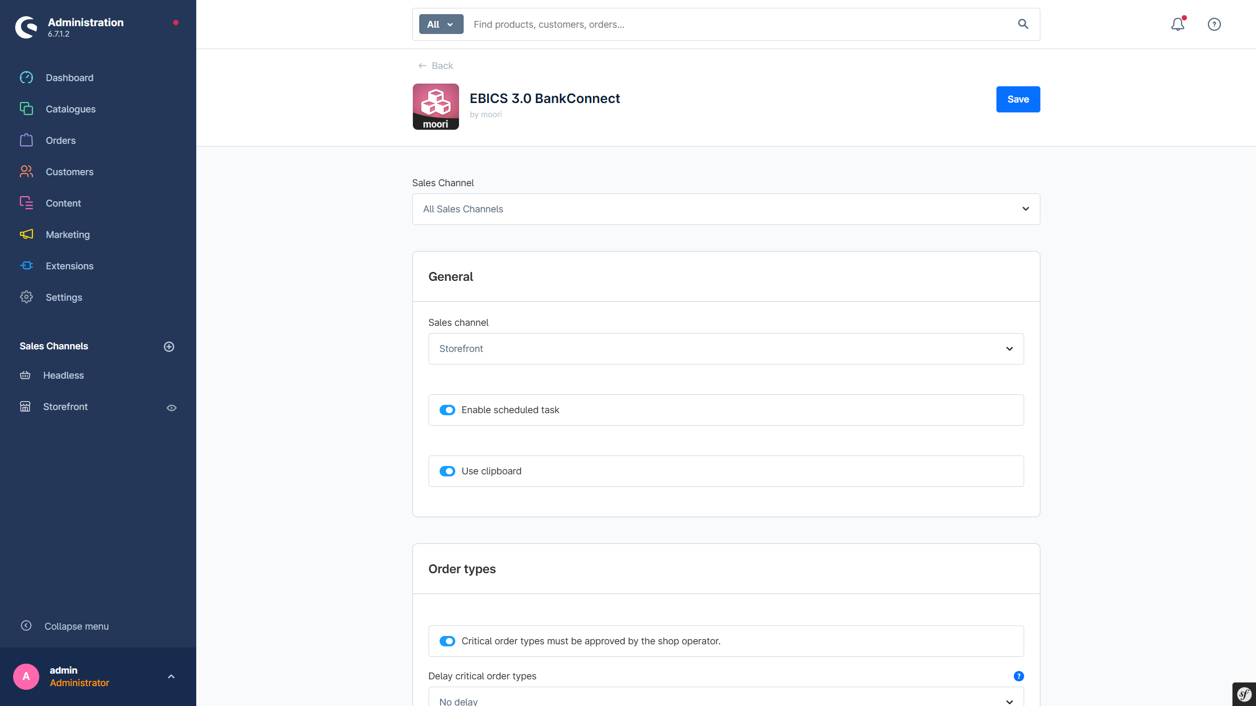Click the search magnifier icon
This screenshot has width=1256, height=706.
(x=1023, y=24)
